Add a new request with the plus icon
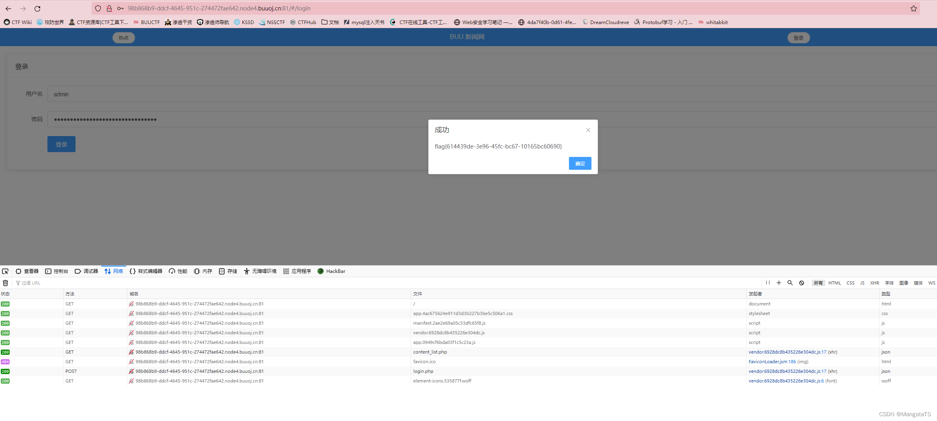Screen dimensions: 937x421 (779, 283)
